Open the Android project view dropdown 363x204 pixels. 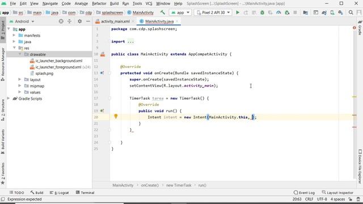(x=22, y=22)
